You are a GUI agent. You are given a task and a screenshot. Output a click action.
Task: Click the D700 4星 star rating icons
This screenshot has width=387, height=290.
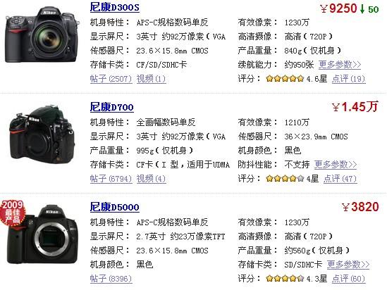pyautogui.click(x=285, y=178)
